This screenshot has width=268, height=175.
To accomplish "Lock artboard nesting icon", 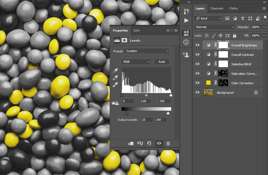I will coord(228,36).
